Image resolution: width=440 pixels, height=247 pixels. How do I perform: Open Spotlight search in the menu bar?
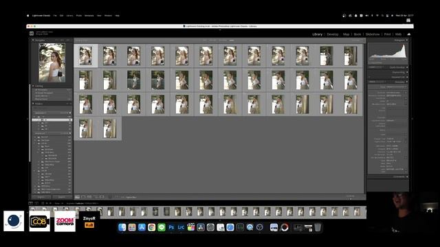coord(382,16)
